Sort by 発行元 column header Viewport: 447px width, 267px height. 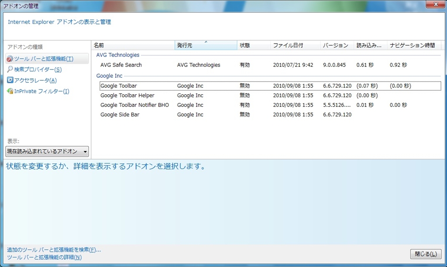pos(206,45)
